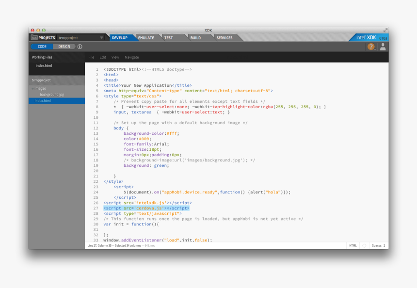The width and height of the screenshot is (417, 288).
Task: Click the info icon beside DESIGN
Action: (80, 47)
